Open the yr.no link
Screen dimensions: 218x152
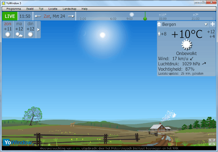[75, 148]
